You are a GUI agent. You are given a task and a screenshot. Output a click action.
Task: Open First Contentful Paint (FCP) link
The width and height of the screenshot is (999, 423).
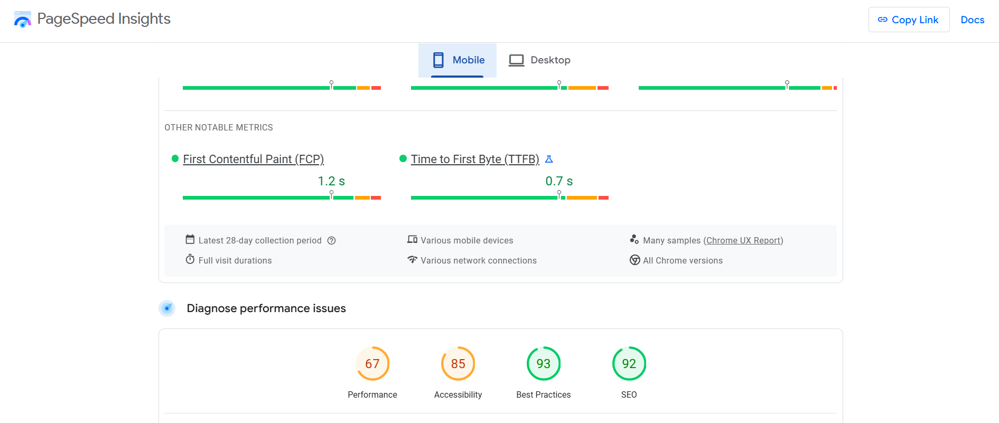253,159
